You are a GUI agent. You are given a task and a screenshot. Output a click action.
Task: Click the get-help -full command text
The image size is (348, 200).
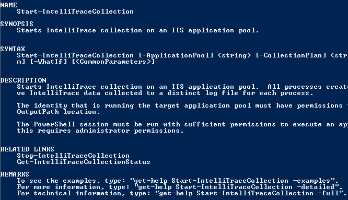pyautogui.click(x=251, y=193)
